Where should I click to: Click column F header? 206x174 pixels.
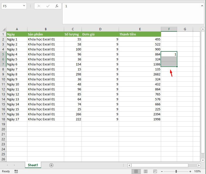click(169, 29)
